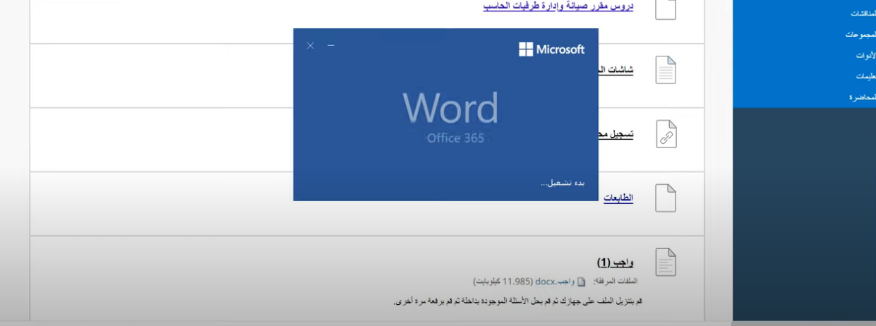This screenshot has width=876, height=326.
Task: Click the assignment icon beside واجب (1)
Action: pyautogui.click(x=666, y=262)
